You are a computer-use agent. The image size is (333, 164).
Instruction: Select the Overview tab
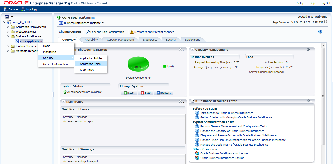tap(69, 40)
